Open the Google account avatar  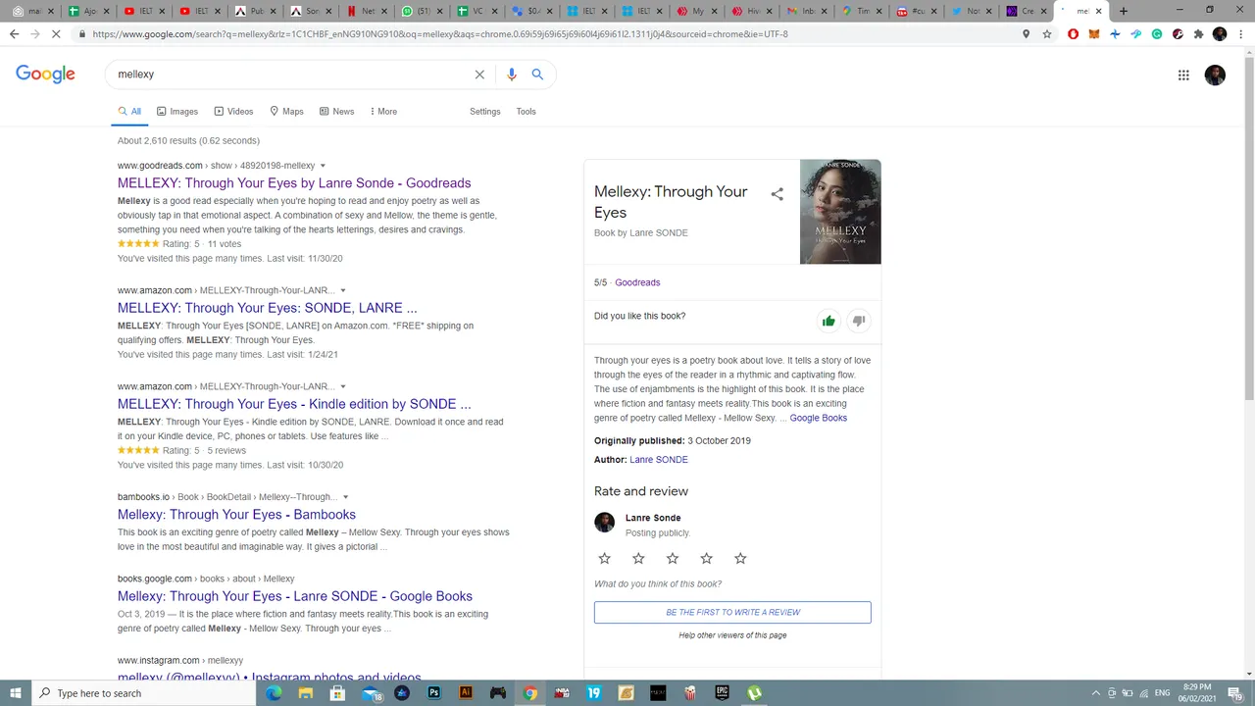[x=1215, y=75]
